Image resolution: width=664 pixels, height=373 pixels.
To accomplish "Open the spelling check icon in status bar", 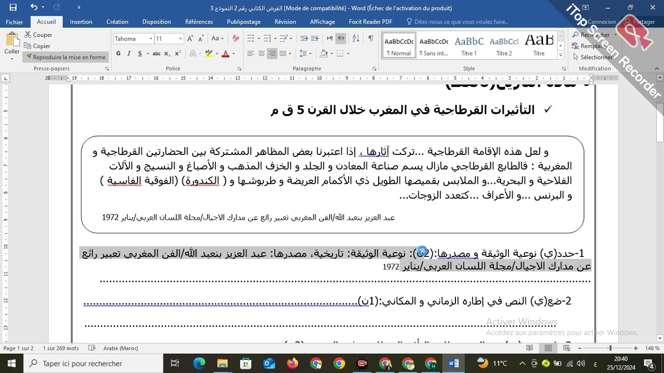I will point(92,348).
